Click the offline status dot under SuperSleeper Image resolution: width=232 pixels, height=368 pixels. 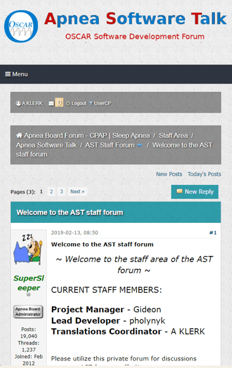(x=29, y=295)
